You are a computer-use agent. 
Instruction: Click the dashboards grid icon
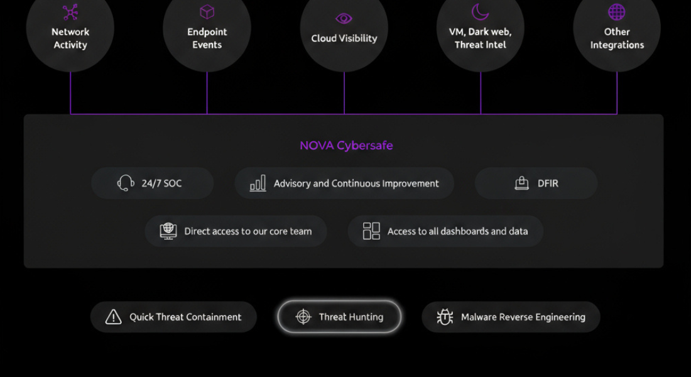(371, 231)
